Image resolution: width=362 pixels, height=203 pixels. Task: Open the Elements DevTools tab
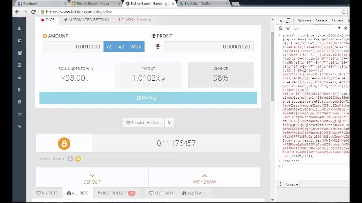(x=304, y=21)
